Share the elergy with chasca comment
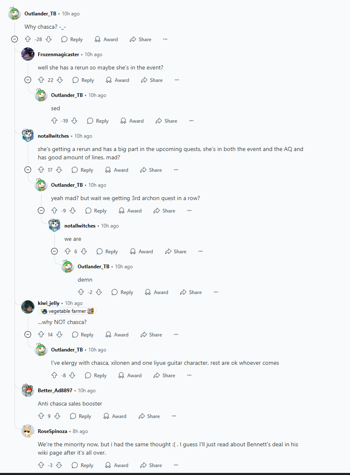This screenshot has width=350, height=475. tap(164, 375)
